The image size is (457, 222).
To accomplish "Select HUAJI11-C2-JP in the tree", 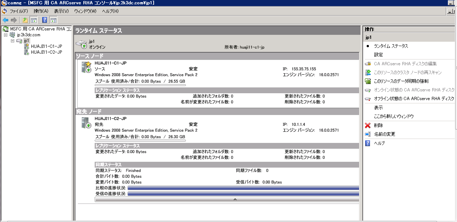I will 46,52.
